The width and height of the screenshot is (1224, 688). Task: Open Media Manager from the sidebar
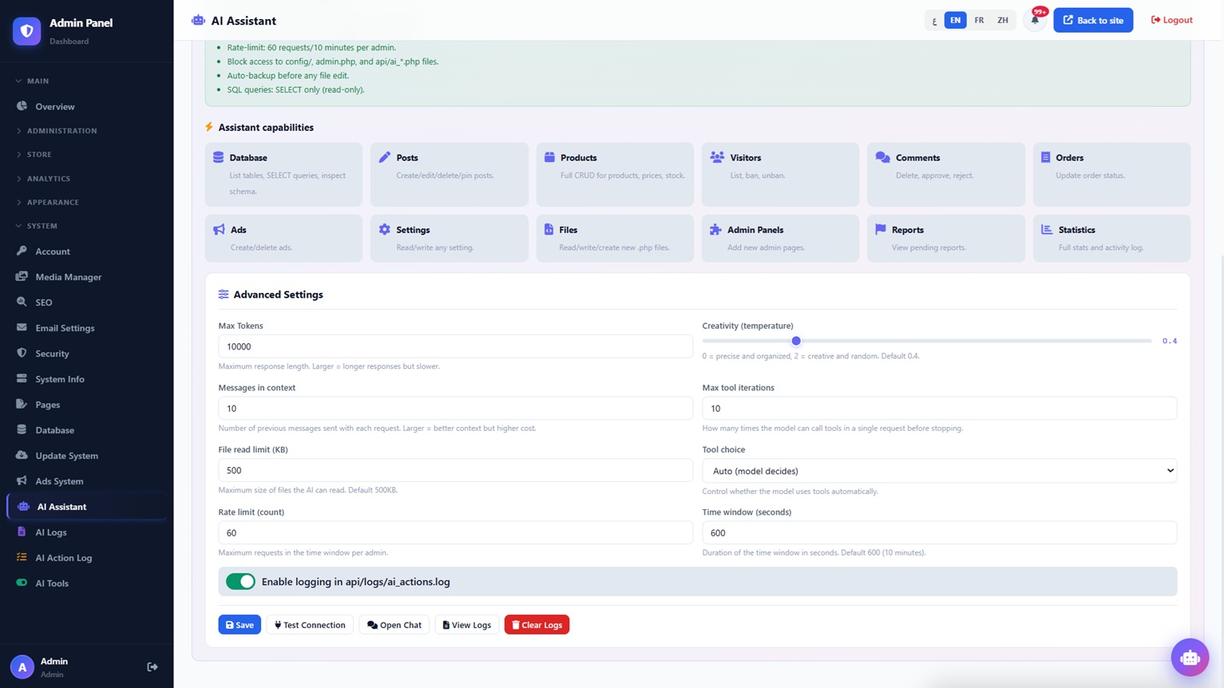pos(86,277)
